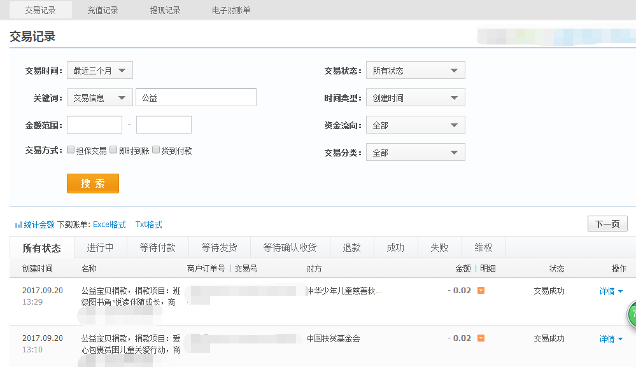Open the 时间类型 dropdown
The height and width of the screenshot is (367, 636).
(x=415, y=98)
